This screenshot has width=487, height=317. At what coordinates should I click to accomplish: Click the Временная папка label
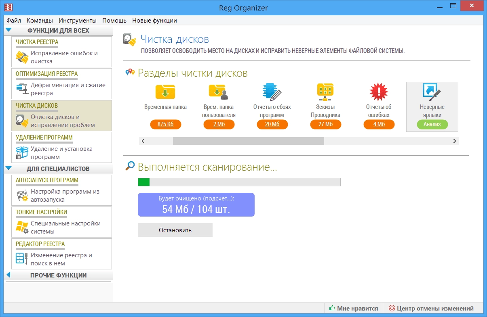point(165,107)
